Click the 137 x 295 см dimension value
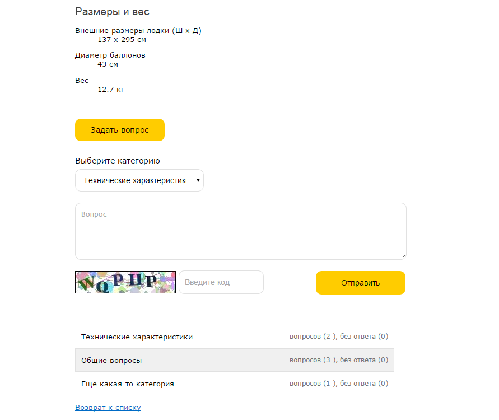The image size is (499, 420). (x=122, y=39)
